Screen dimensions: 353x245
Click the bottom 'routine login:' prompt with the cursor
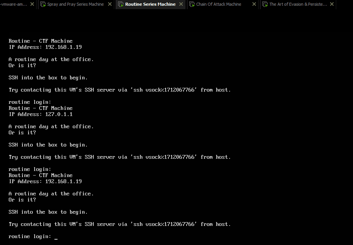(33, 237)
